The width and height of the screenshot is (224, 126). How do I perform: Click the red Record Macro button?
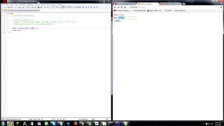[69, 7]
